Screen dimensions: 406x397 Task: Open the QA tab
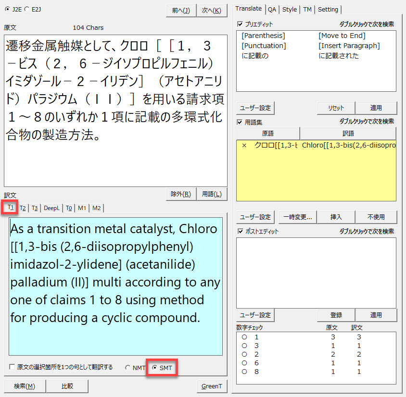tap(272, 9)
